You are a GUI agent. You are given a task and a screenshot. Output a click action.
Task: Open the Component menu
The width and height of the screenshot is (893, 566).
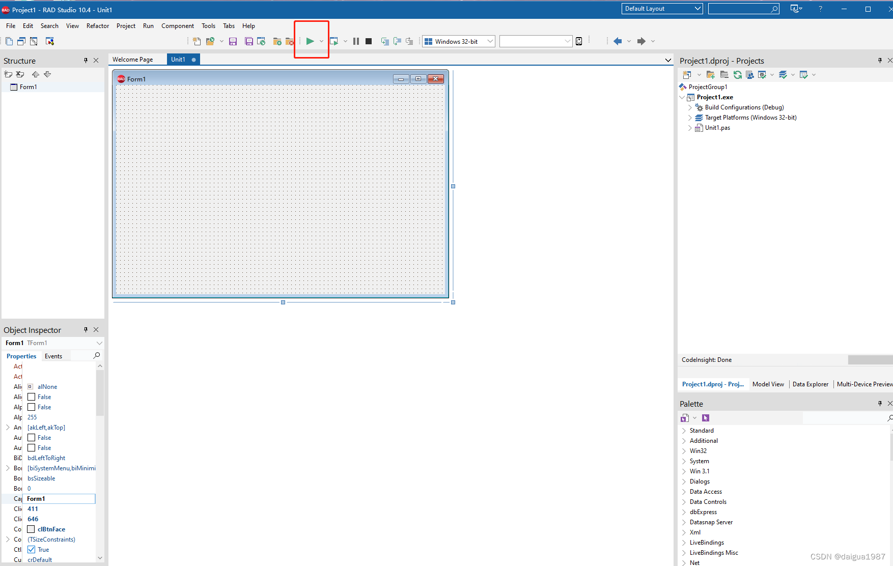[178, 26]
